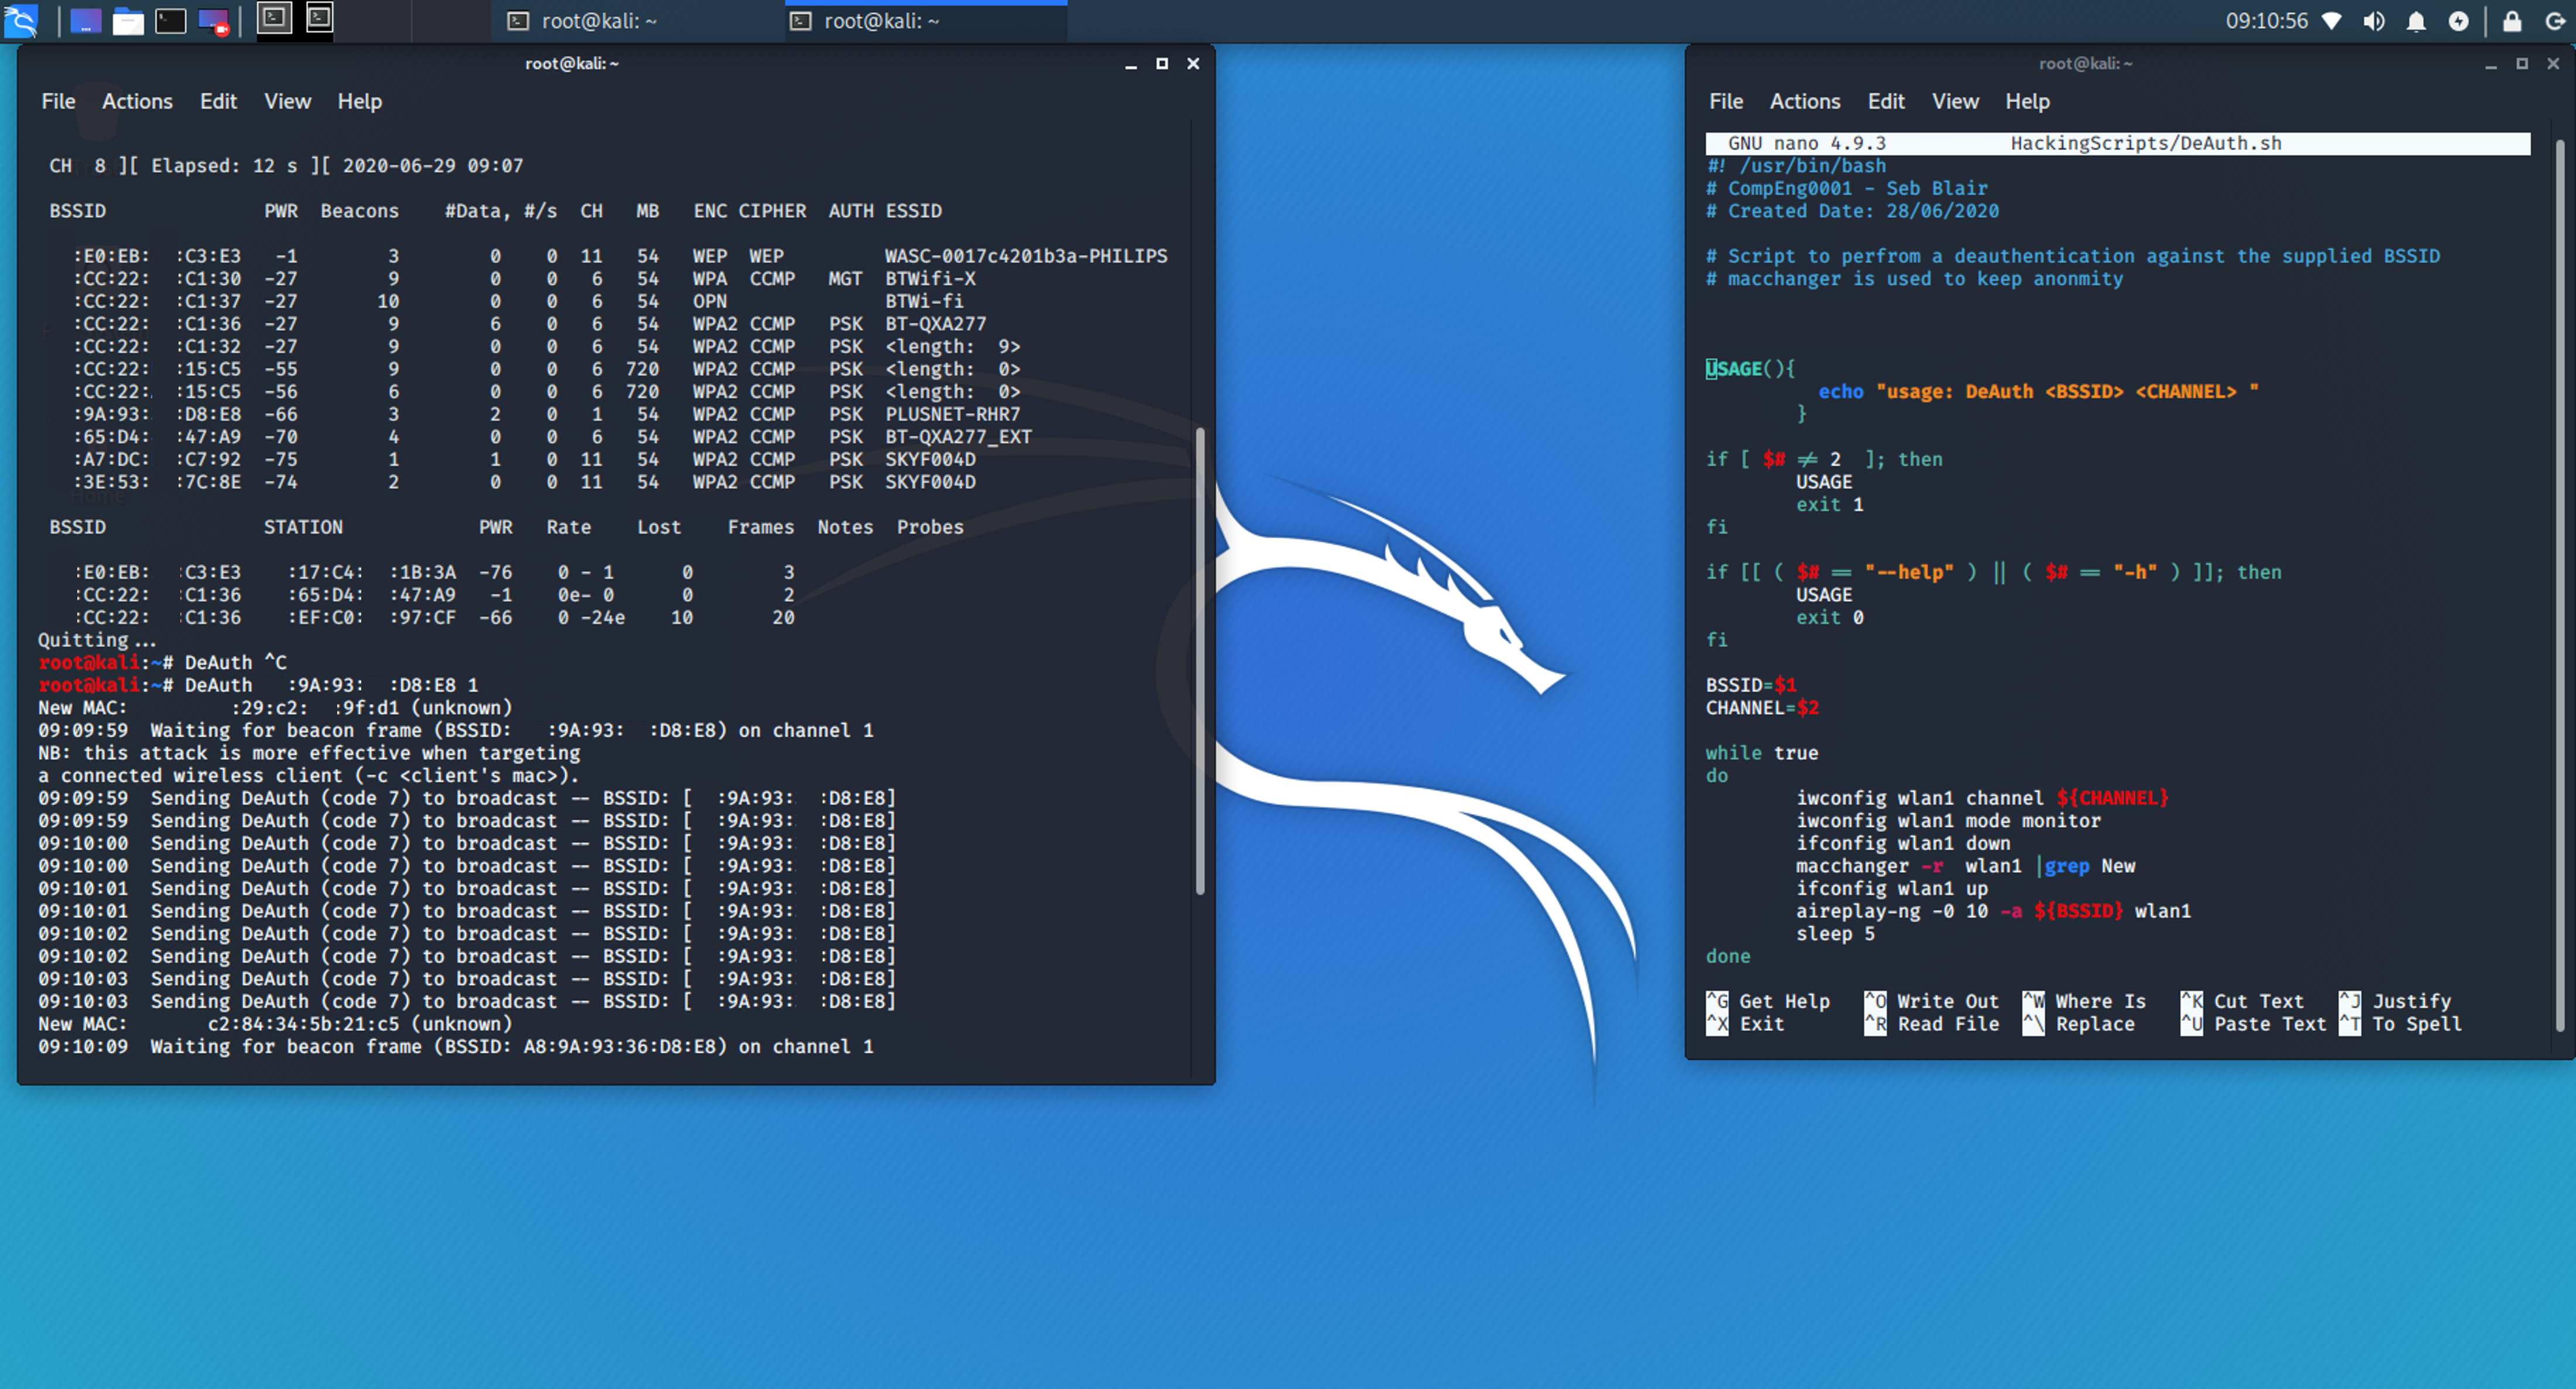
Task: Open the Kali applications menu
Action: point(21,21)
